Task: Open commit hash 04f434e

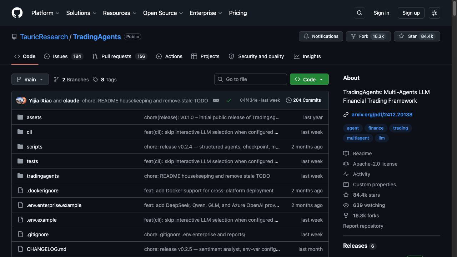Action: (248, 100)
